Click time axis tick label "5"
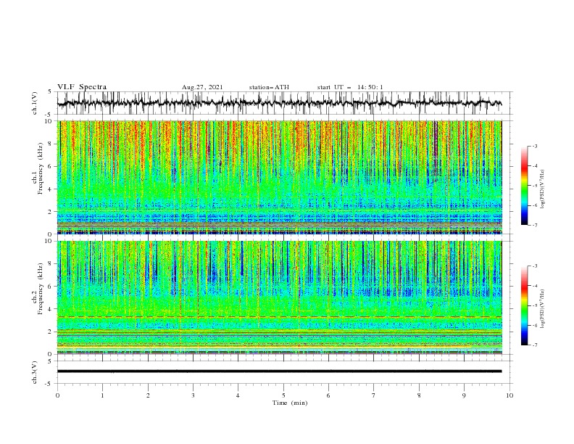 pos(283,395)
